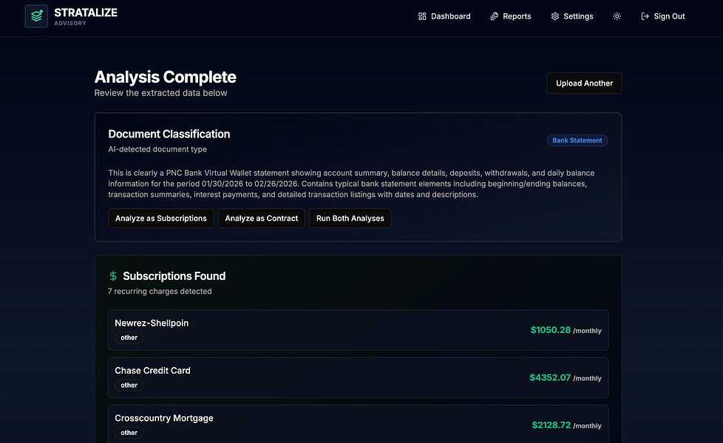
Task: Click the Subscriptions Found heading
Action: (174, 276)
